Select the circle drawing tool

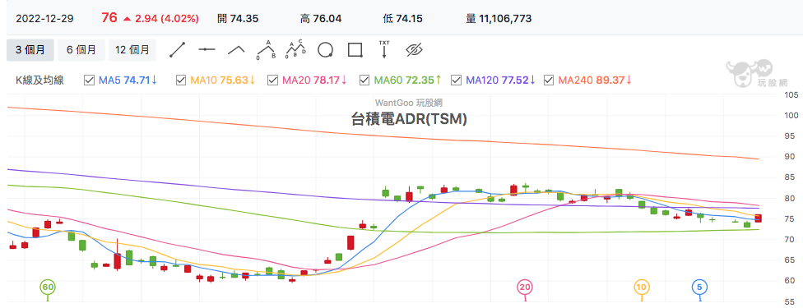325,49
